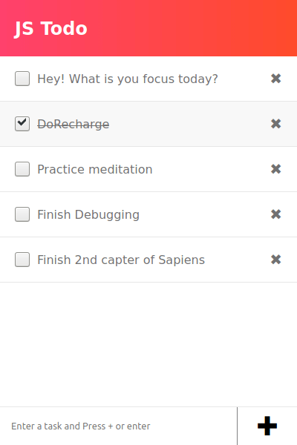The image size is (297, 445).
Task: Focus the 'Enter a task' input field
Action: click(x=119, y=426)
